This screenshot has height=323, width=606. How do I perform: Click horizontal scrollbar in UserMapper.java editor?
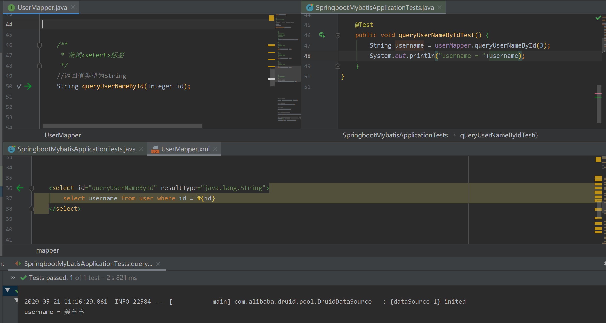122,126
